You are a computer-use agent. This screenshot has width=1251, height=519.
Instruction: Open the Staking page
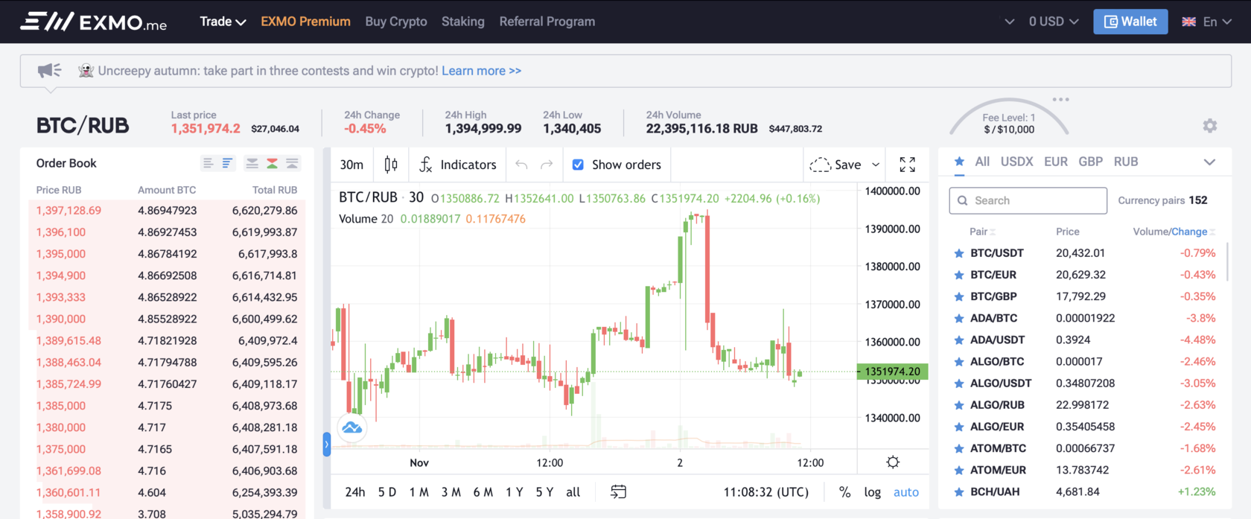click(463, 22)
